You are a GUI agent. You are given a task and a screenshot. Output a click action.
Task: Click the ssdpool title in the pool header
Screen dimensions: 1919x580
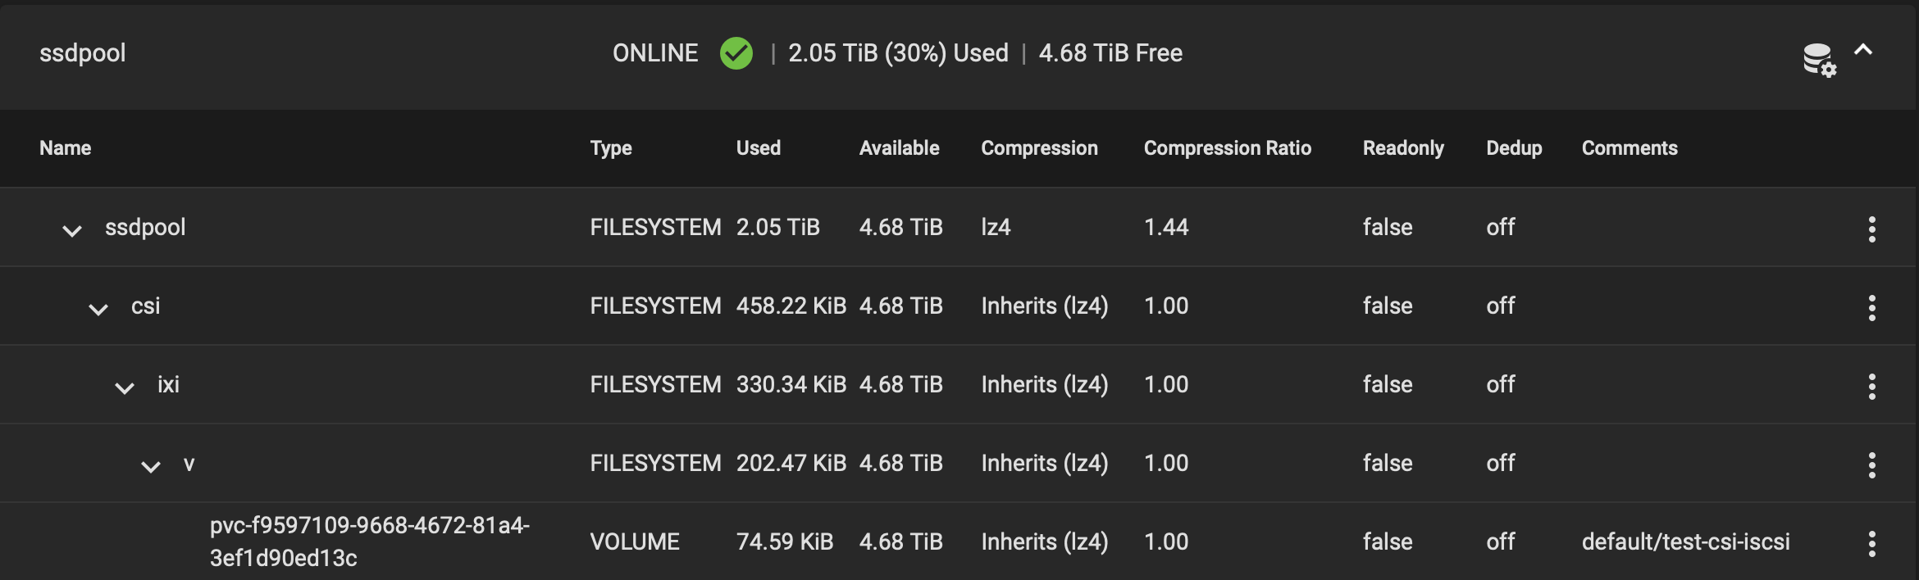click(x=83, y=53)
